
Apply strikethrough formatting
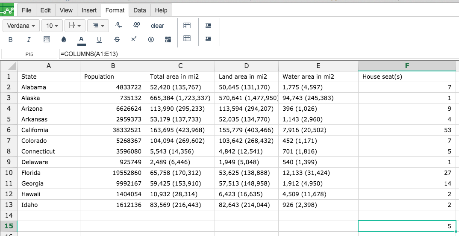tap(117, 39)
